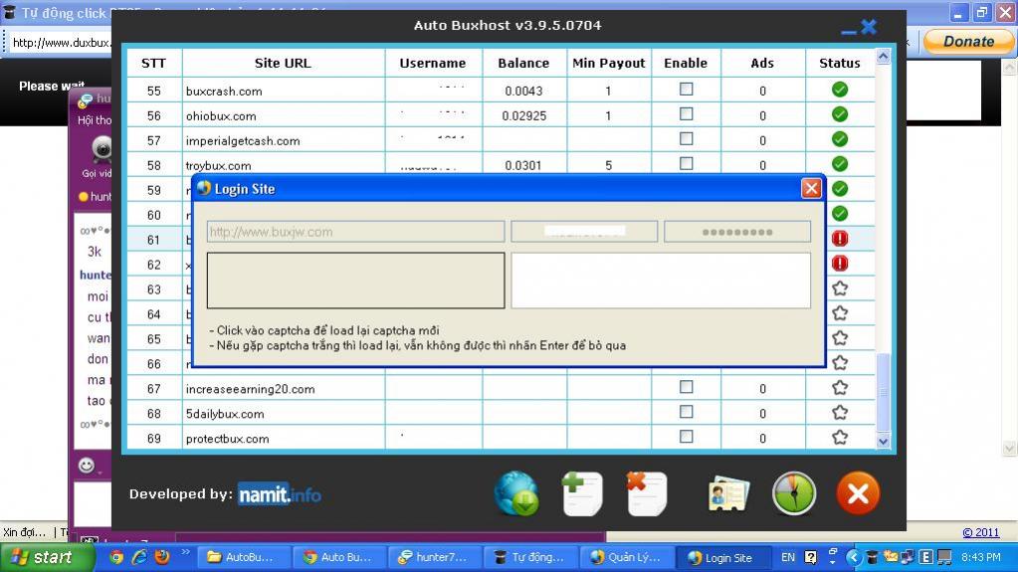Click the buxjw.com URL field in Login Site
Viewport: 1018px width, 572px height.
point(355,232)
